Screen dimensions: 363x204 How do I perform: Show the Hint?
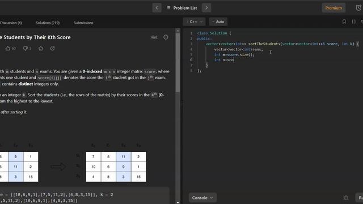[x=154, y=37]
